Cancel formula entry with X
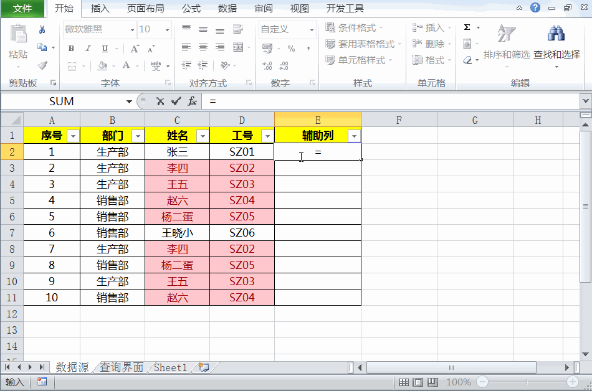 pos(160,101)
